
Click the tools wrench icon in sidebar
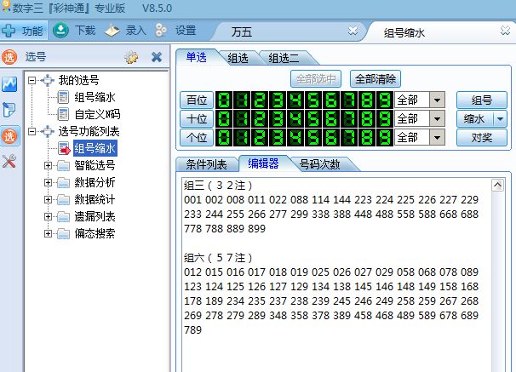point(10,161)
